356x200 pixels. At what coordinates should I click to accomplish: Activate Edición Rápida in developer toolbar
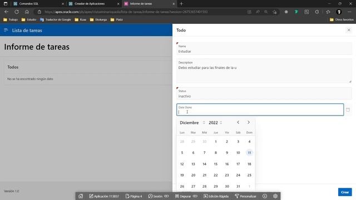point(216,196)
